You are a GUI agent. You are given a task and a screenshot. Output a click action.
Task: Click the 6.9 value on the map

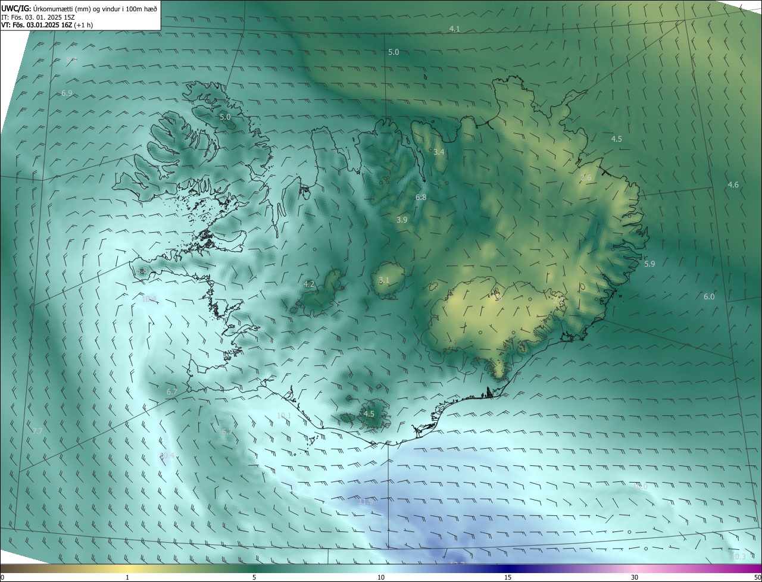pos(67,93)
